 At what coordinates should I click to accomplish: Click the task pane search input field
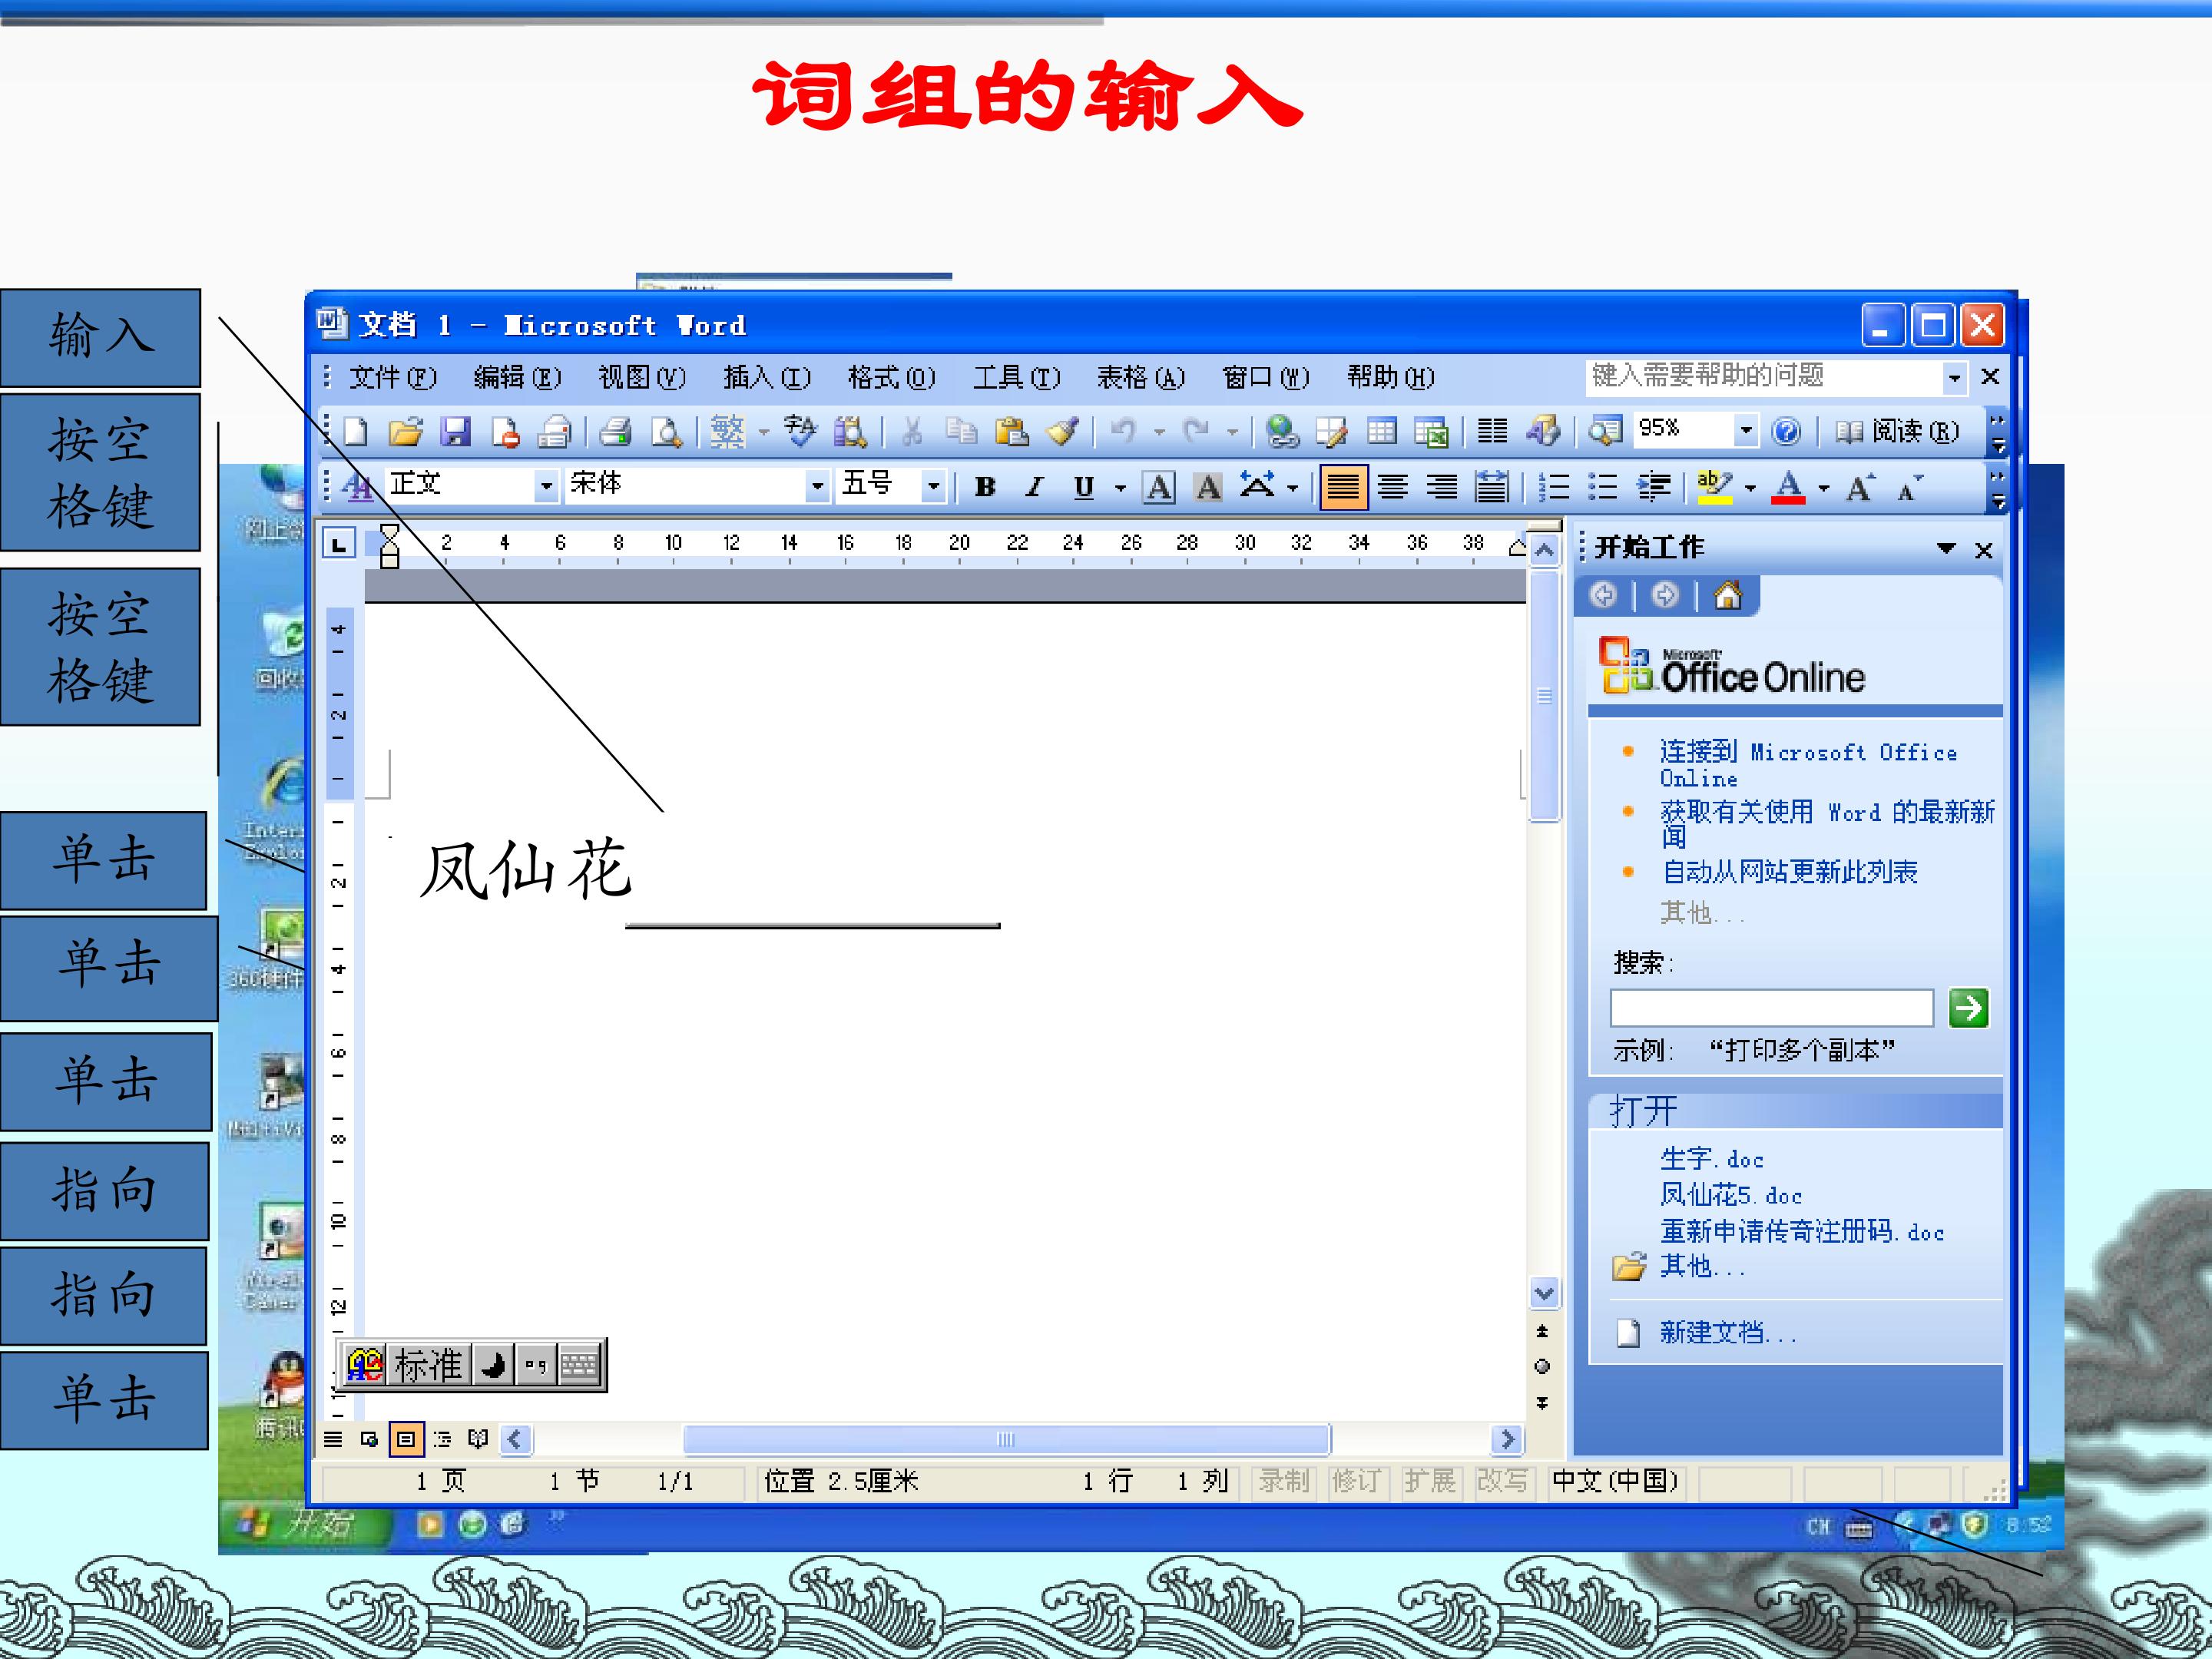1771,1007
